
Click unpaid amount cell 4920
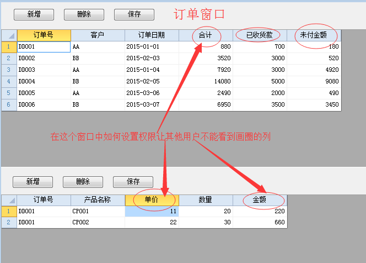tap(314, 70)
